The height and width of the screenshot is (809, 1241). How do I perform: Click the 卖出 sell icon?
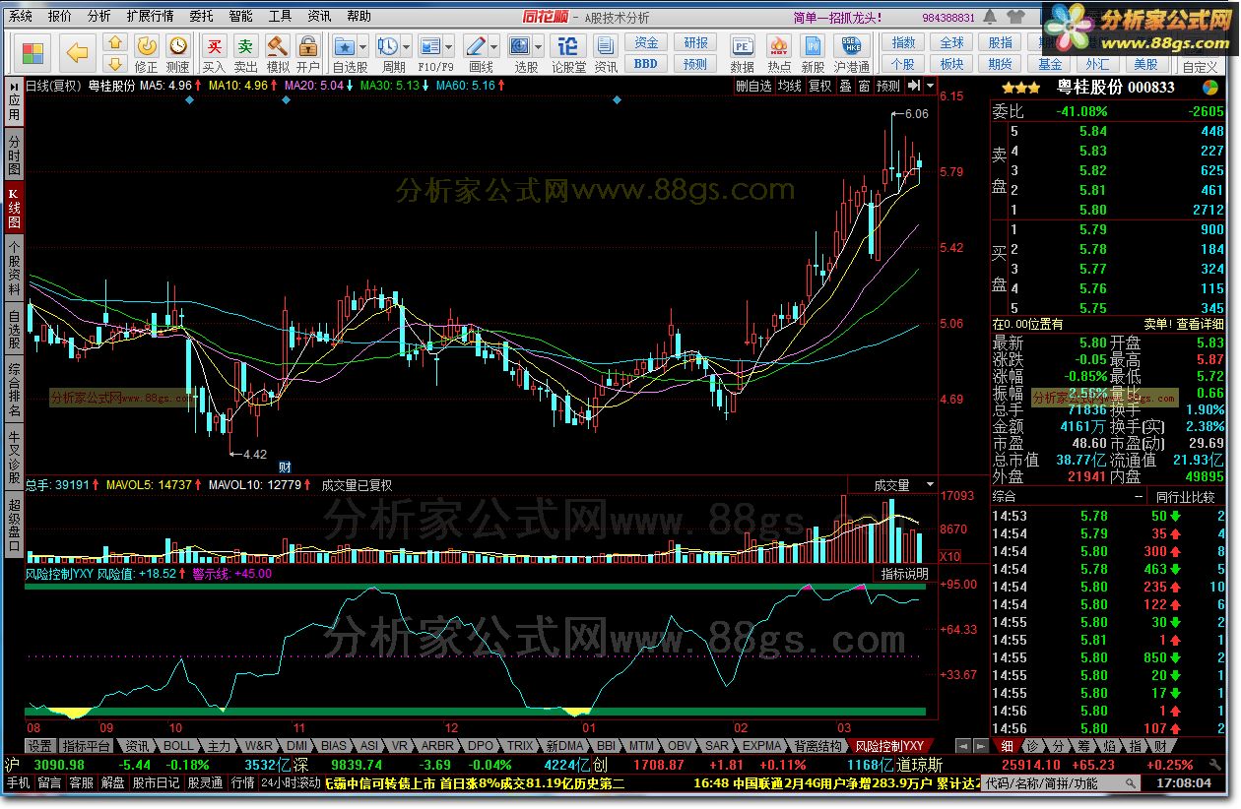tap(245, 45)
